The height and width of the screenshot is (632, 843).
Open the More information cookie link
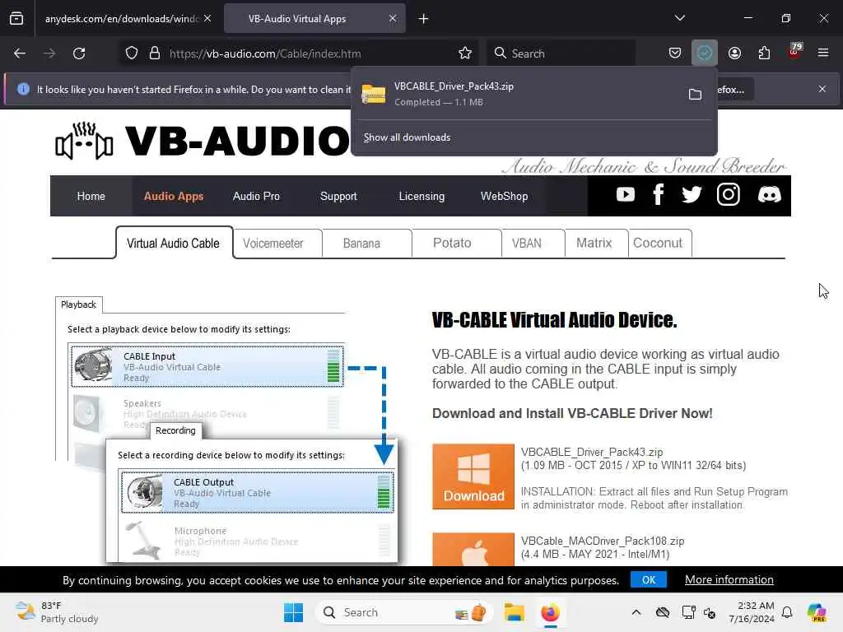pos(729,580)
